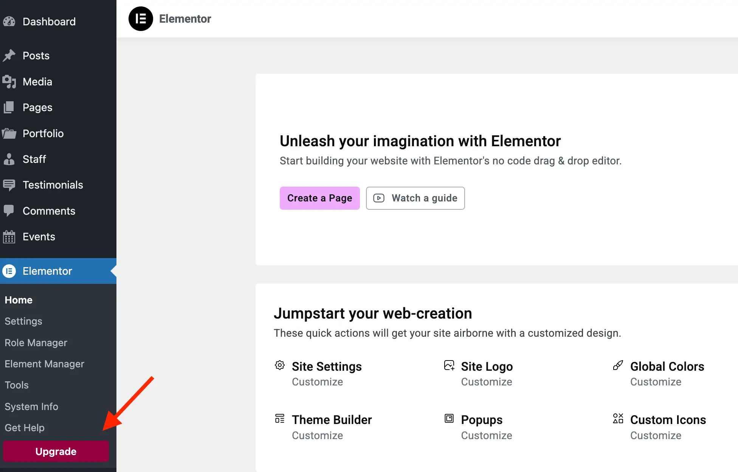Open Role Manager submenu
Image resolution: width=738 pixels, height=472 pixels.
point(36,343)
